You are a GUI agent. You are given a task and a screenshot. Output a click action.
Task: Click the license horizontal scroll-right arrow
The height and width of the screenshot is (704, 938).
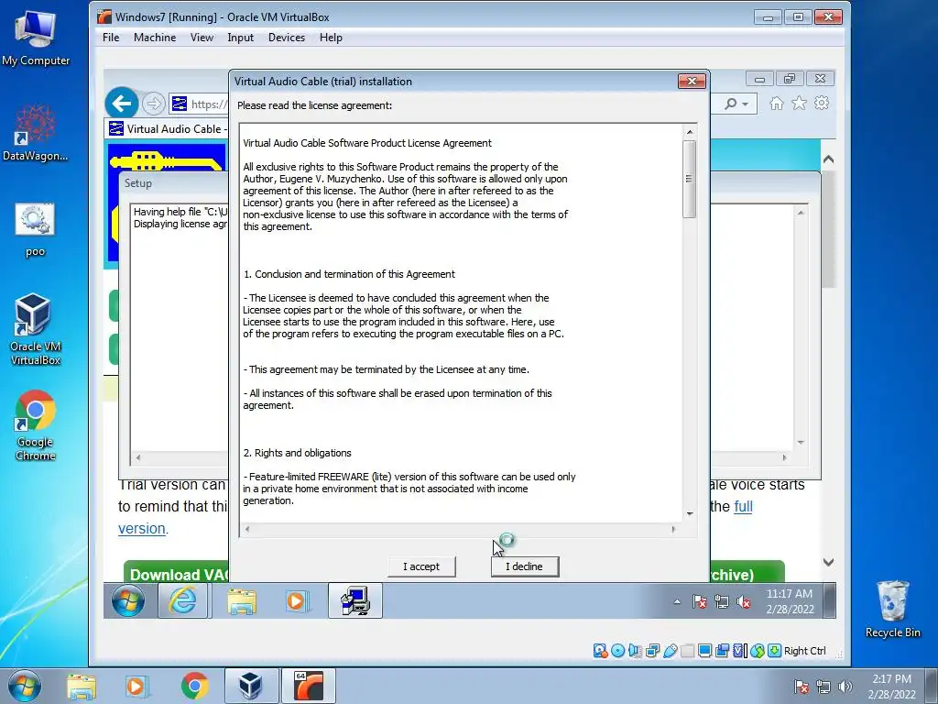[673, 529]
